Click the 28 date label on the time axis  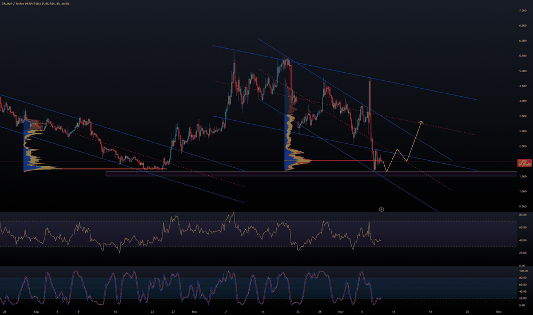click(x=320, y=312)
